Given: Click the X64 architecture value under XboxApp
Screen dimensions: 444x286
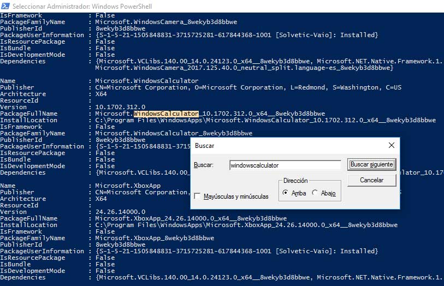Looking at the screenshot, I should [101, 199].
